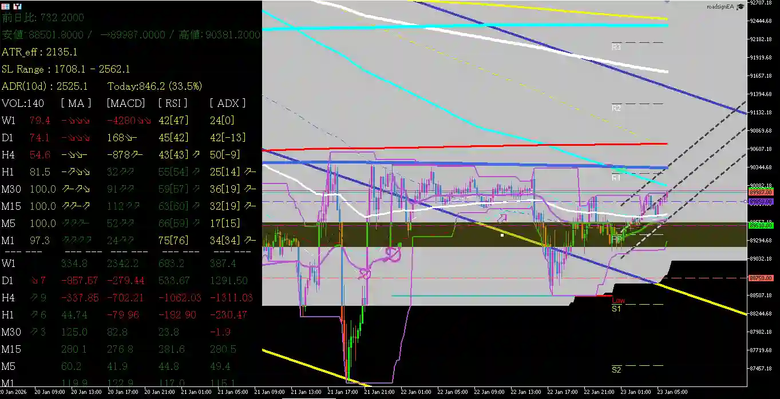Viewport: 780px width, 399px height.
Task: Click the roadsignEA expert advisor smiley icon
Action: [x=741, y=6]
